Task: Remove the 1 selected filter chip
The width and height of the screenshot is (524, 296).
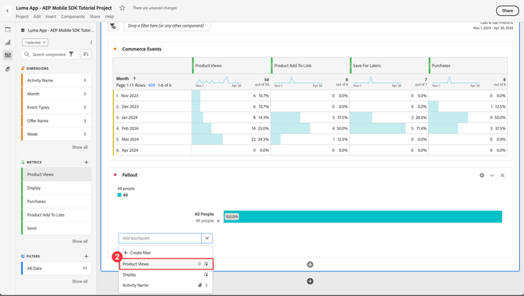Action: [x=44, y=43]
